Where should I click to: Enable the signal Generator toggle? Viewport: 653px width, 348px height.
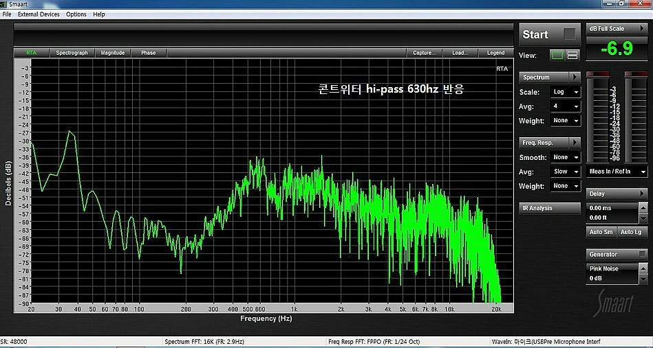point(642,255)
